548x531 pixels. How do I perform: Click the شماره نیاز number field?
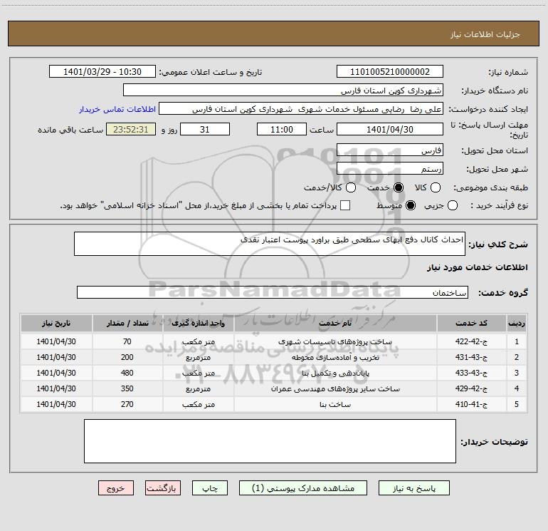tap(390, 71)
